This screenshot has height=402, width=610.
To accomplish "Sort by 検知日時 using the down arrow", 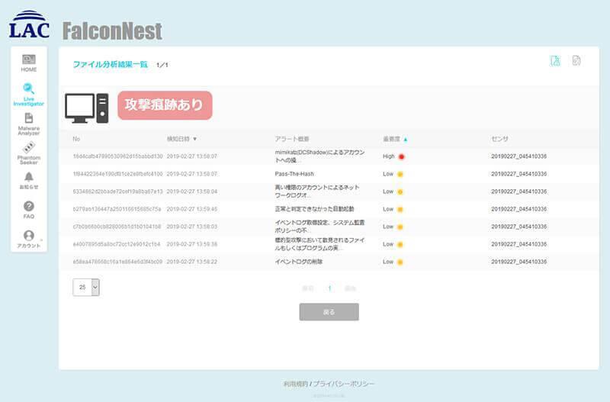I will pyautogui.click(x=195, y=139).
